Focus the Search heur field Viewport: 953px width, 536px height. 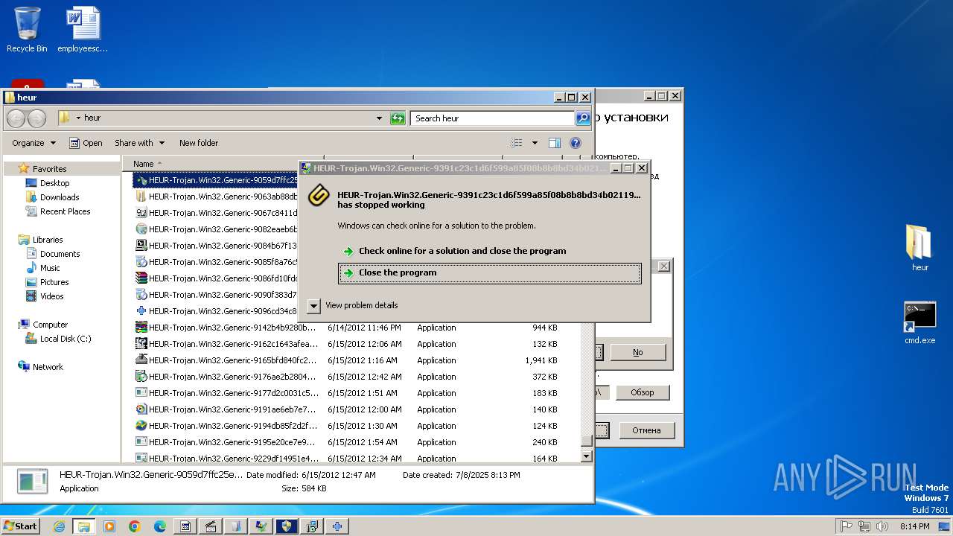[x=492, y=118]
